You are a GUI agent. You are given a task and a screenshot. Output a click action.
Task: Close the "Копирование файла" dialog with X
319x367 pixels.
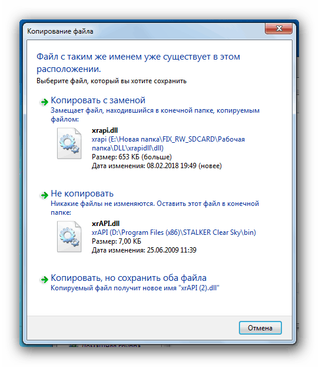(x=278, y=28)
